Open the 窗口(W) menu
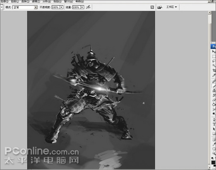 coord(68,2)
